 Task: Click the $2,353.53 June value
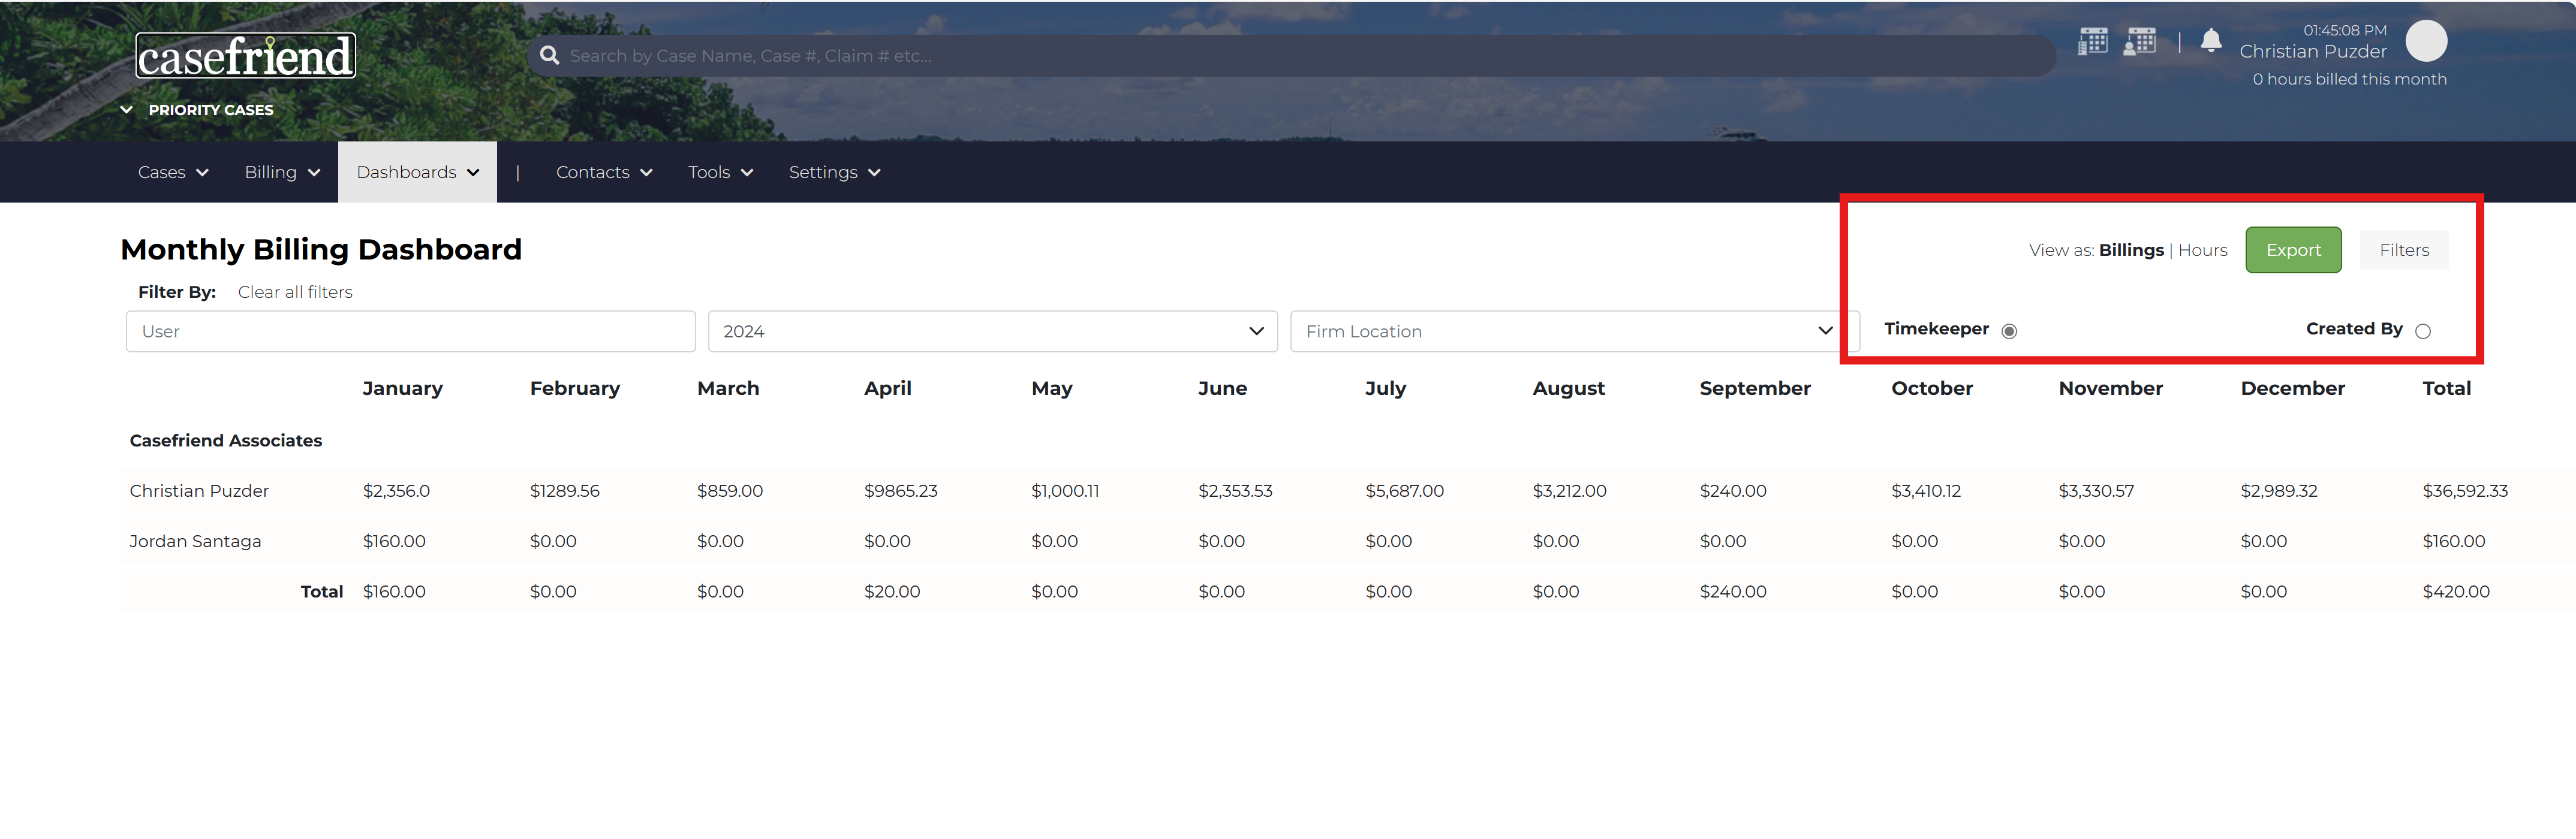(x=1235, y=491)
